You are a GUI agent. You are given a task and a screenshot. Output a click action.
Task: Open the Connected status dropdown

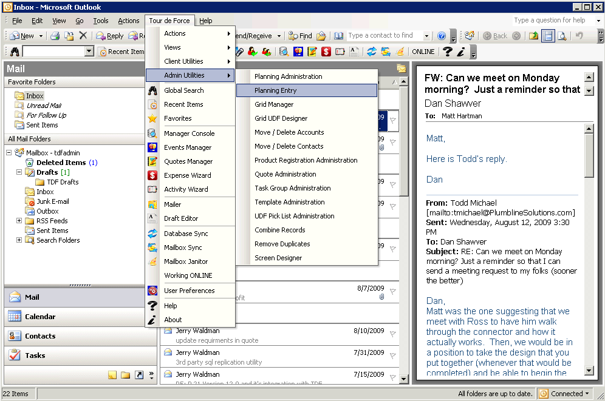[587, 394]
